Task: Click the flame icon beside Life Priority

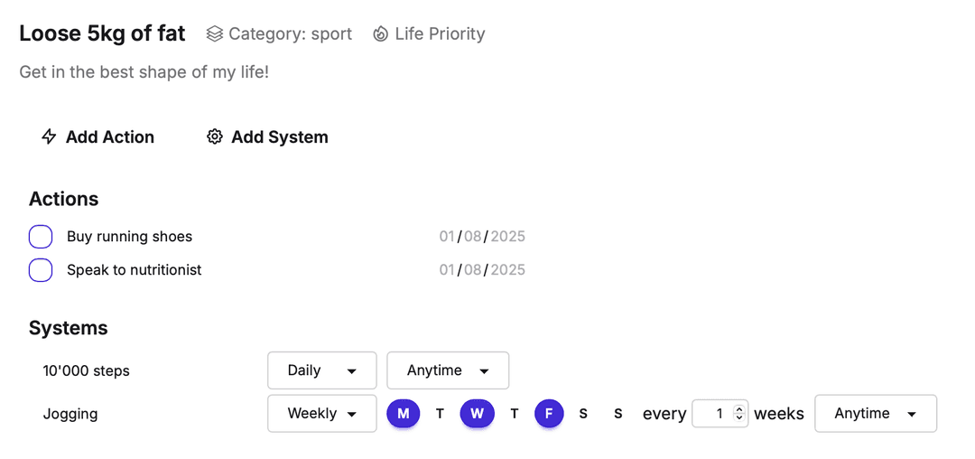Action: point(381,34)
